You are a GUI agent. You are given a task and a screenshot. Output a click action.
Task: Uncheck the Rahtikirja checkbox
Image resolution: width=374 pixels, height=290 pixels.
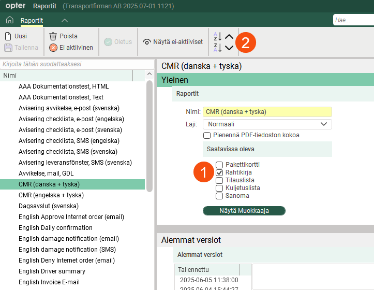coord(219,172)
